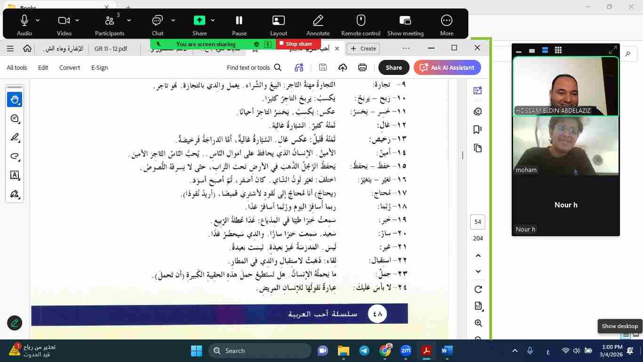The width and height of the screenshot is (643, 362).
Task: Open the add comment tool
Action: 15,119
